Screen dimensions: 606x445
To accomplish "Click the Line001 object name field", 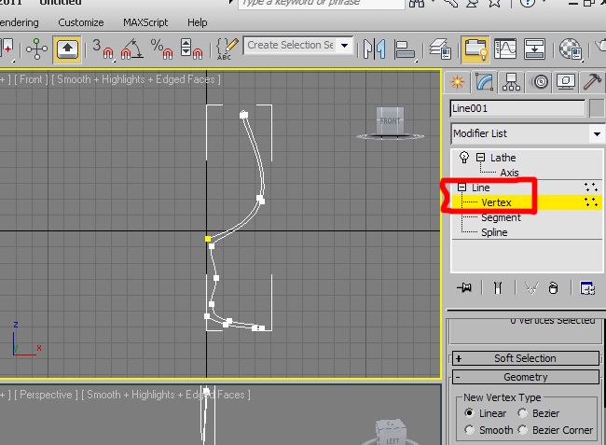I will click(517, 108).
